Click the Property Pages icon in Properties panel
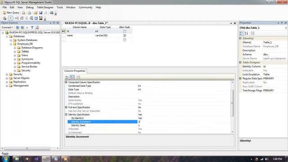This screenshot has height=162, width=288. tap(253, 33)
